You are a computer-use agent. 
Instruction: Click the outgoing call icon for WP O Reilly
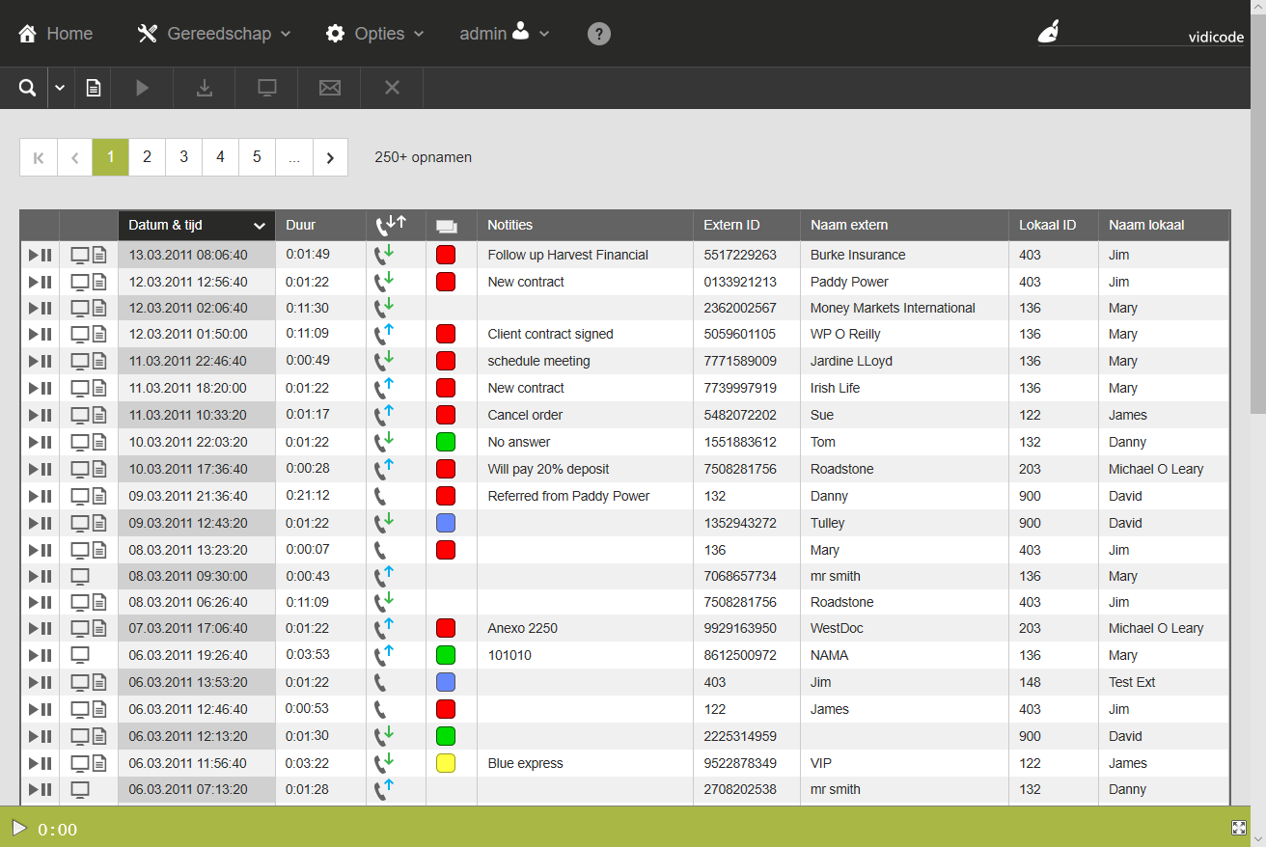click(384, 334)
